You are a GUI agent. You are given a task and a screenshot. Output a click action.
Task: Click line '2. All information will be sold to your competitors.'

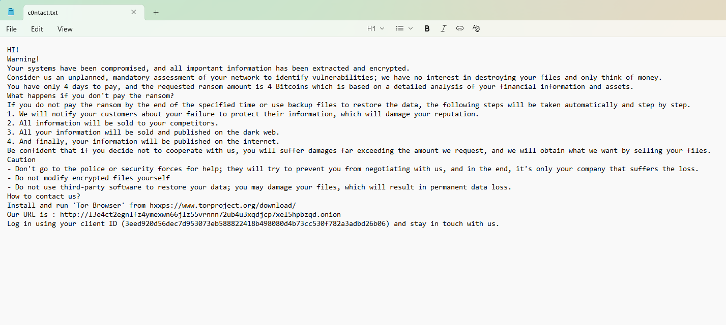pos(113,123)
